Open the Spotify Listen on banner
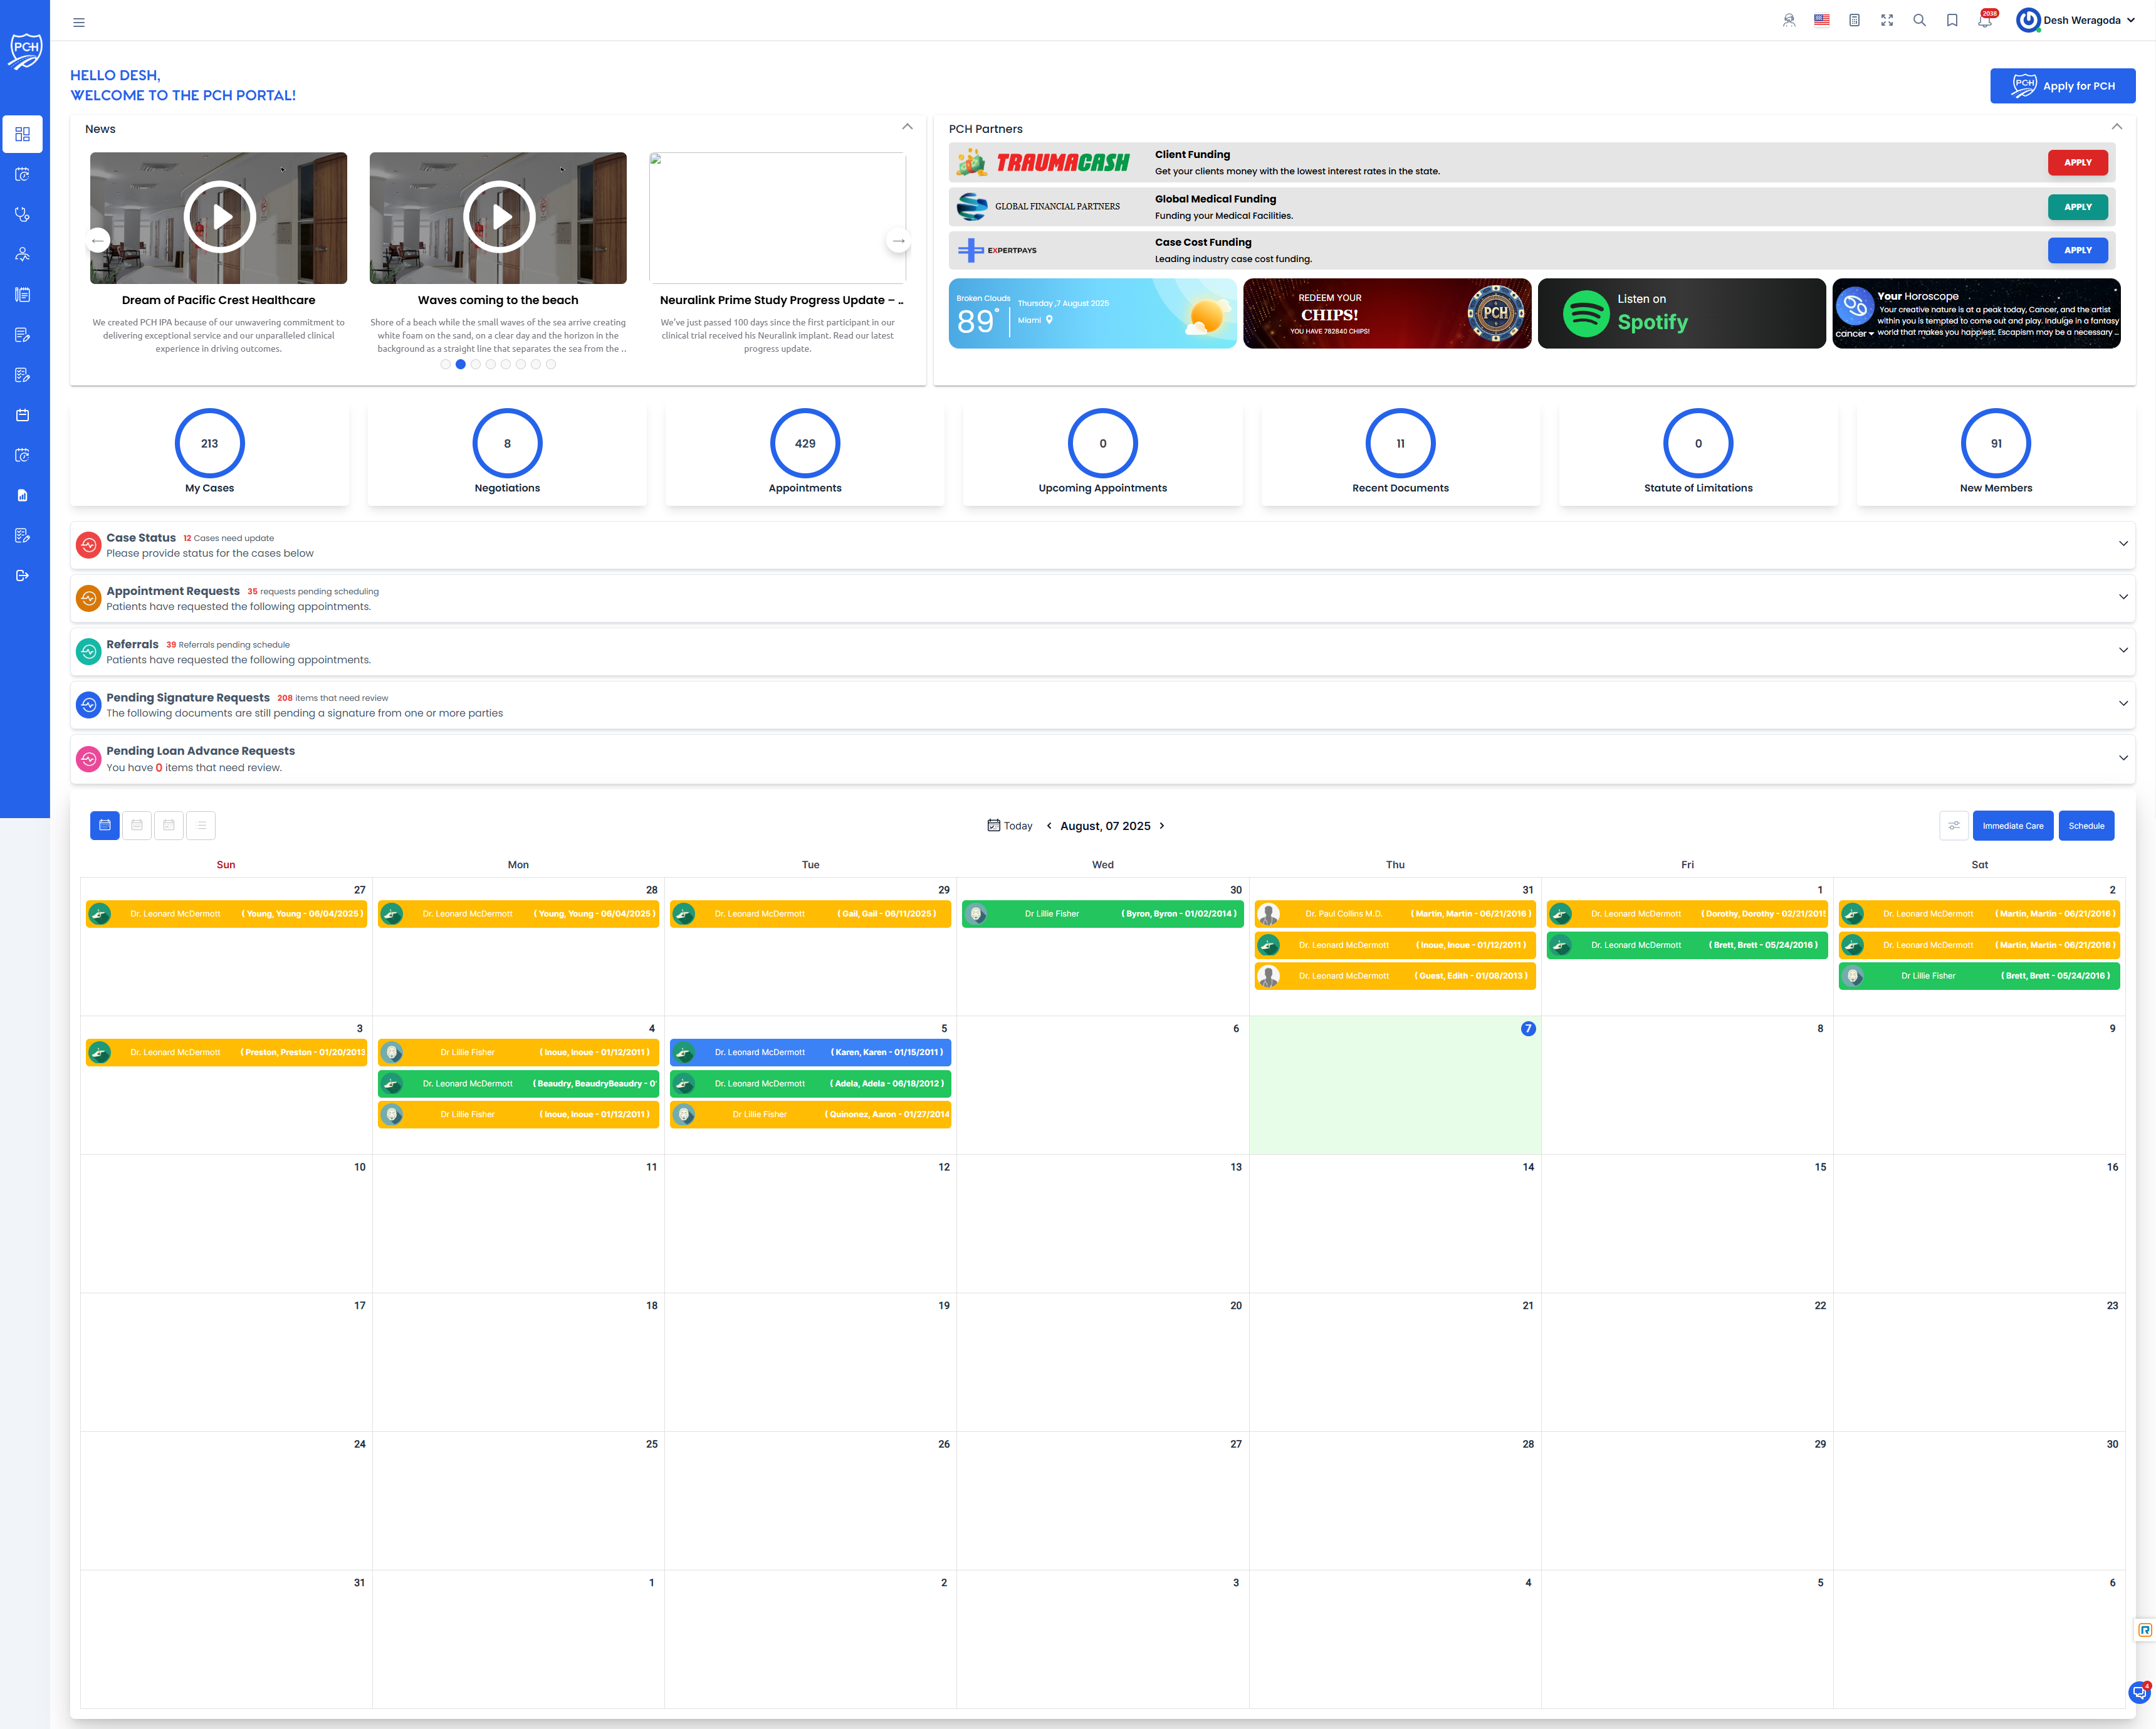 coord(1683,313)
